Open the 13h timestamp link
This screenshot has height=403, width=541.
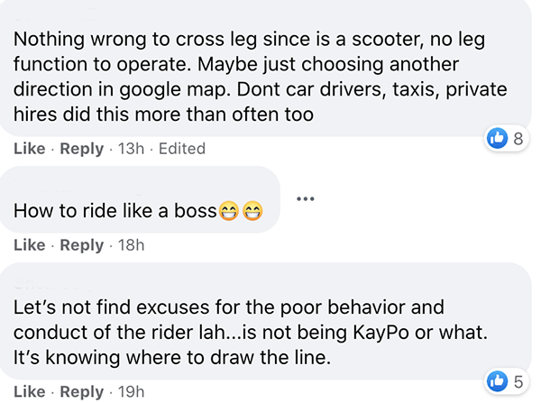131,149
